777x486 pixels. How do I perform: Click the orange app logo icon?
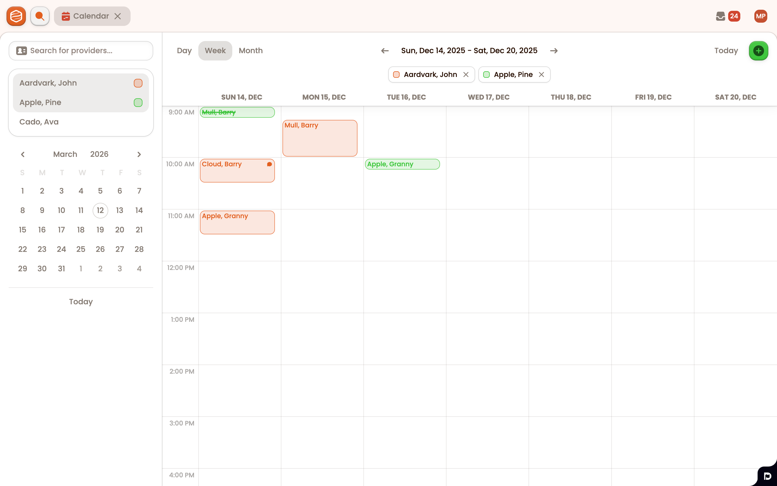pyautogui.click(x=16, y=16)
